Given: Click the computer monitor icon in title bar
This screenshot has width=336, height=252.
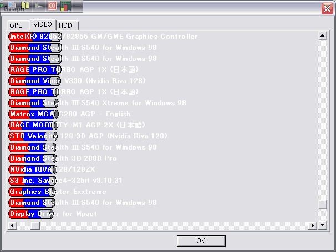Looking at the screenshot, I should 12,6.
